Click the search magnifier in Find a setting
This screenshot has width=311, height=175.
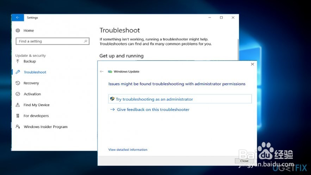point(86,41)
